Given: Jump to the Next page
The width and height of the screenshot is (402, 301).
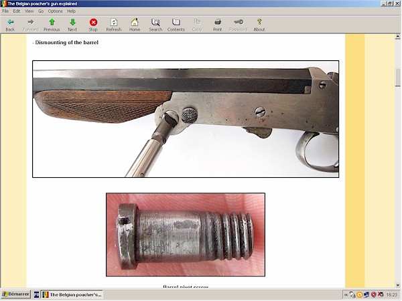Looking at the screenshot, I should click(72, 25).
